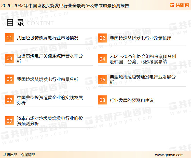The image size is (191, 158).
Task: Click the 目录 heading
Action: pyautogui.click(x=16, y=23)
